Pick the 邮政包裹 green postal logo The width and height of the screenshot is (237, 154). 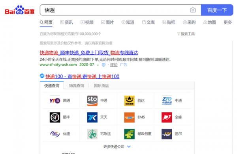click(130, 134)
